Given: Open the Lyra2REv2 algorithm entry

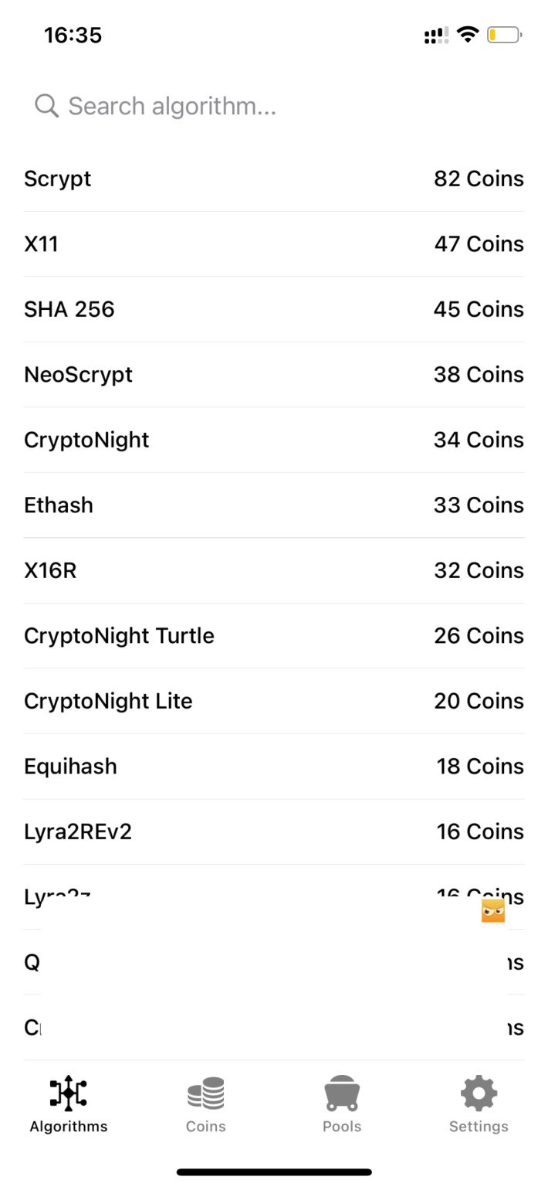Looking at the screenshot, I should click(274, 832).
